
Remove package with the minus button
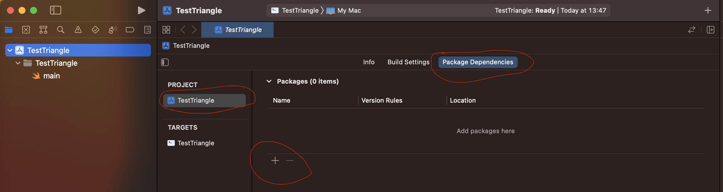point(289,161)
